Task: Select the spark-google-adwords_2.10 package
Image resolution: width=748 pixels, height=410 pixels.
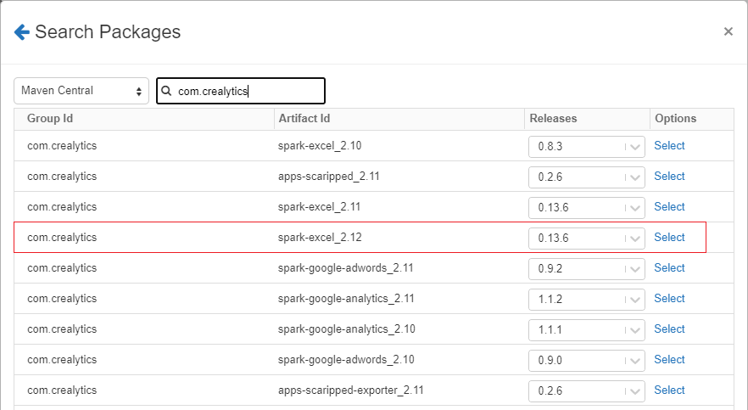Action: [669, 359]
